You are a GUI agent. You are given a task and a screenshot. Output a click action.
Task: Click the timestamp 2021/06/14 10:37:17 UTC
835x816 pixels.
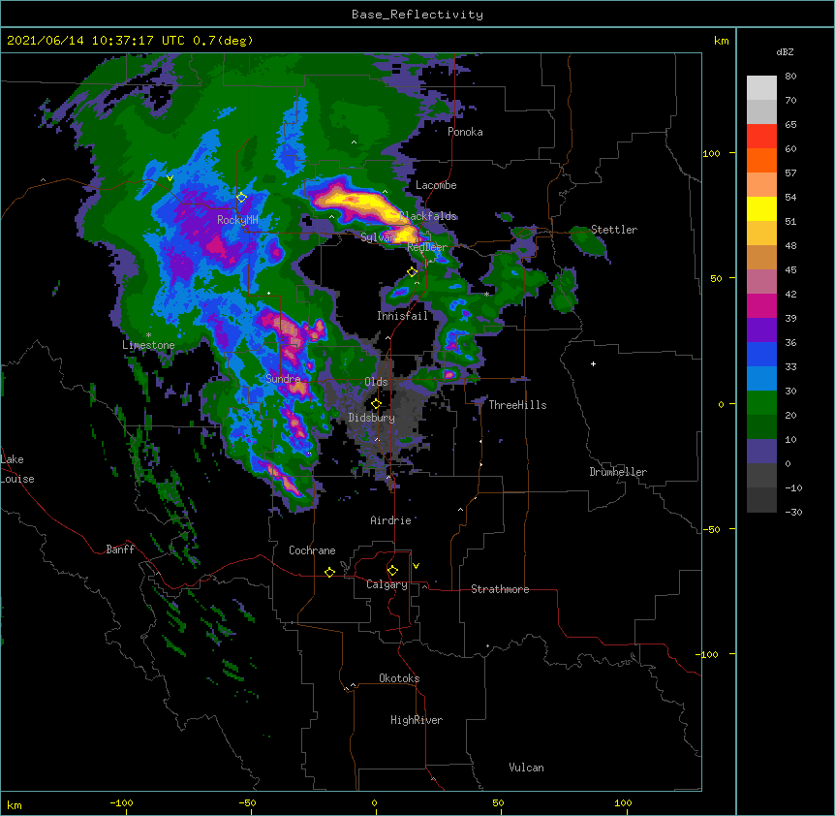pos(95,41)
